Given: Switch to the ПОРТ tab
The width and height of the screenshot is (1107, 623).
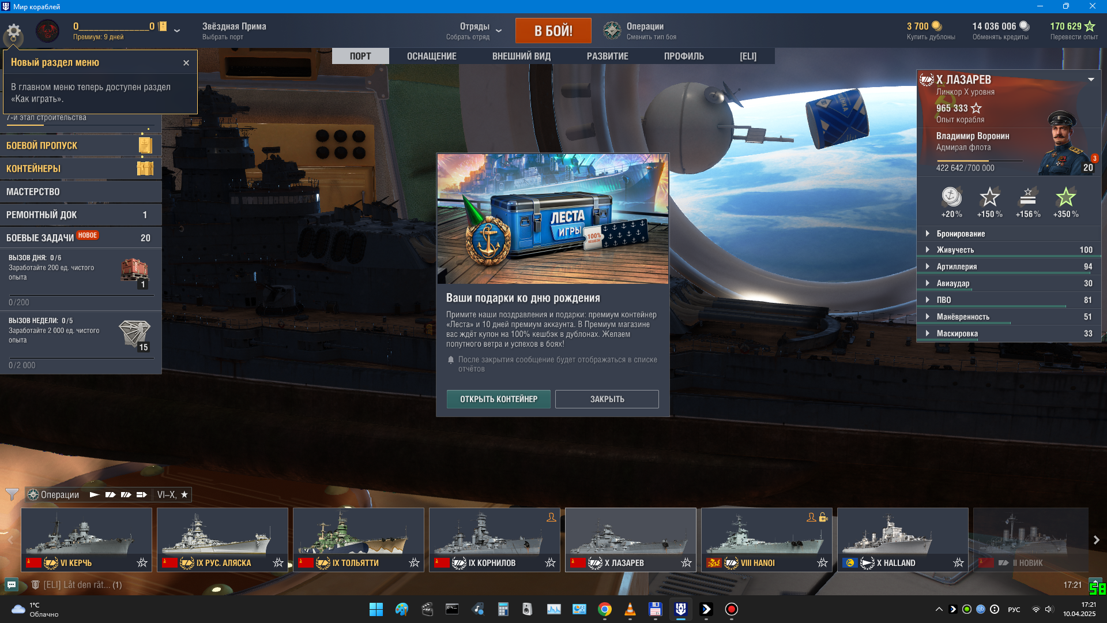Looking at the screenshot, I should [360, 56].
